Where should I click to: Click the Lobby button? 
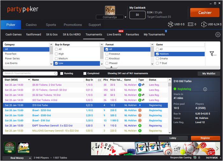tap(173, 138)
